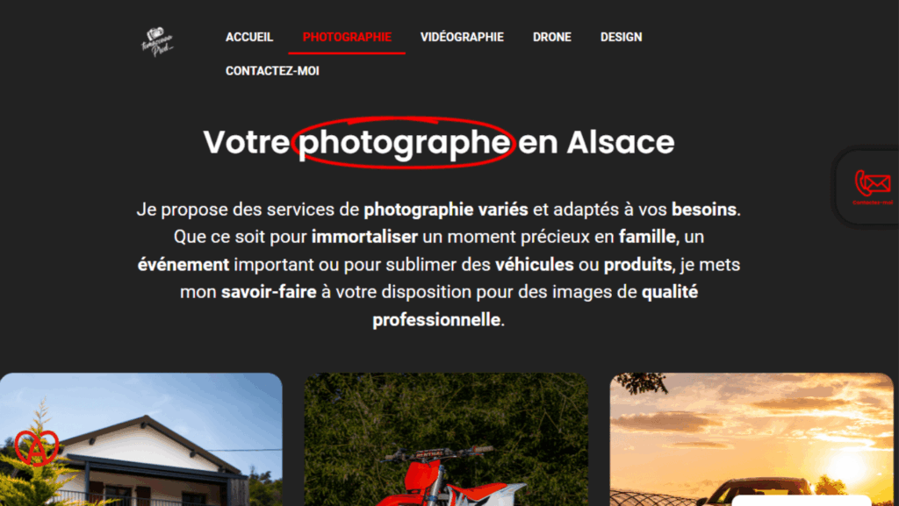Open the Accueil page
The width and height of the screenshot is (899, 506).
(x=249, y=37)
